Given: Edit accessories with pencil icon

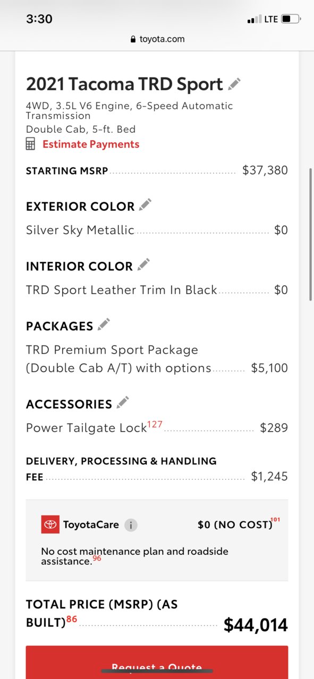Looking at the screenshot, I should click(x=123, y=402).
